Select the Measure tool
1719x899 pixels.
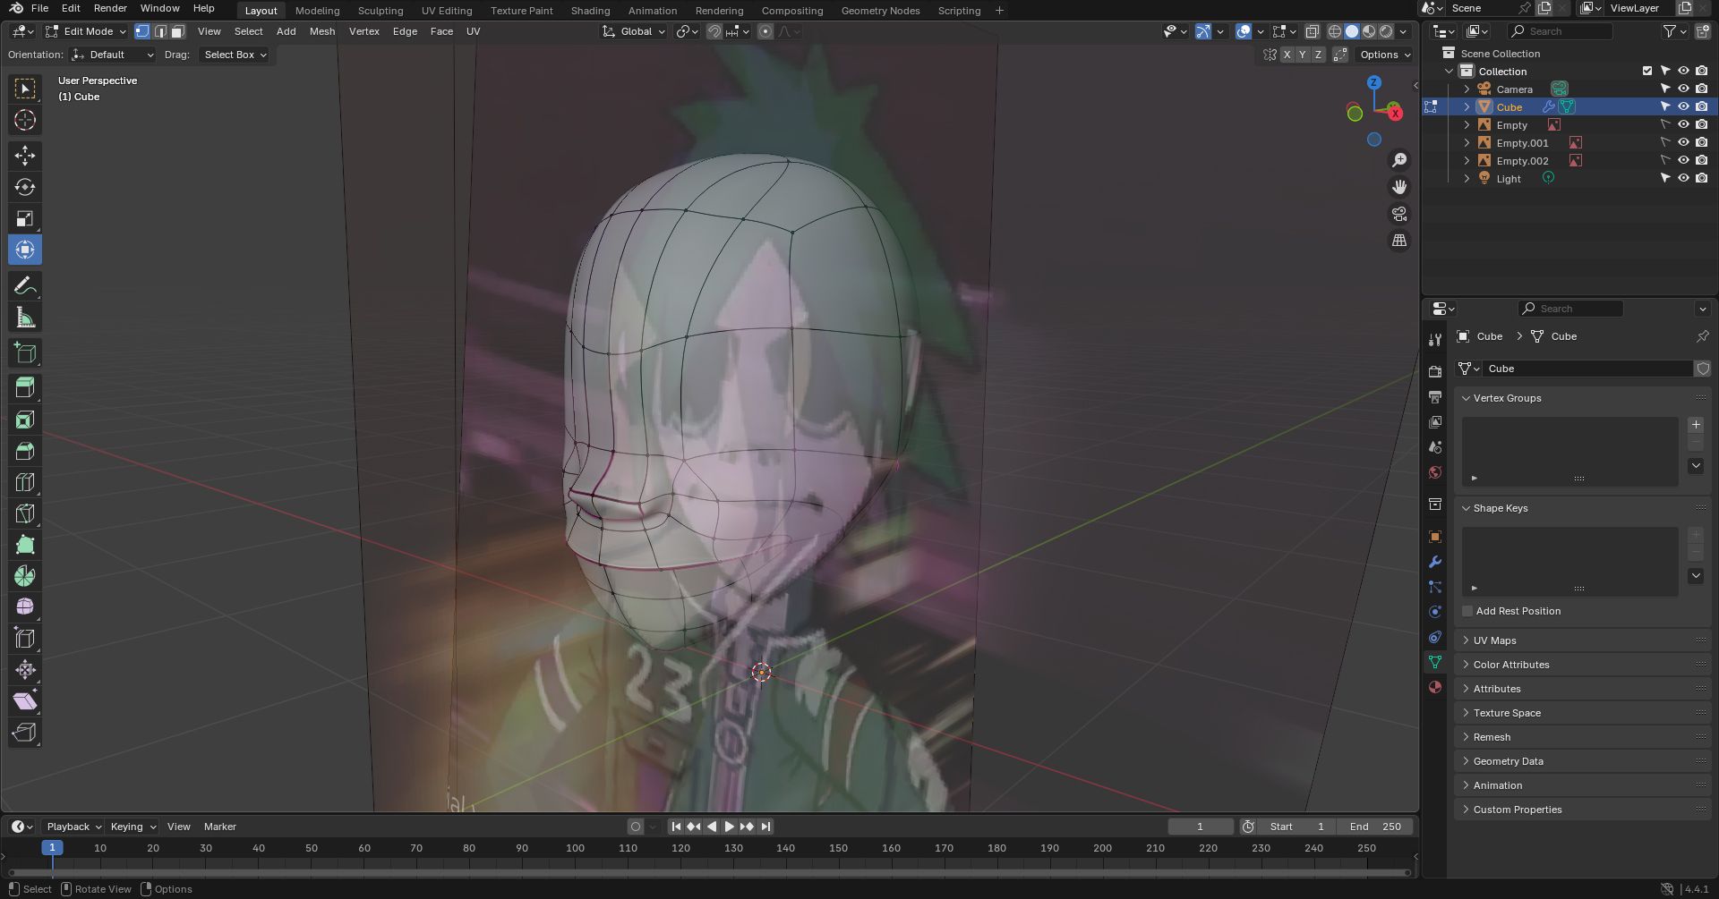[x=25, y=318]
